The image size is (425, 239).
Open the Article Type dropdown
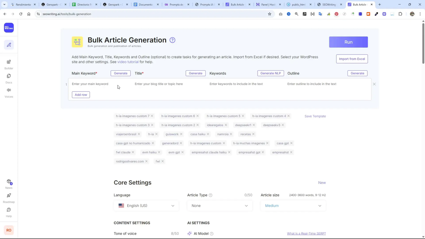219,205
